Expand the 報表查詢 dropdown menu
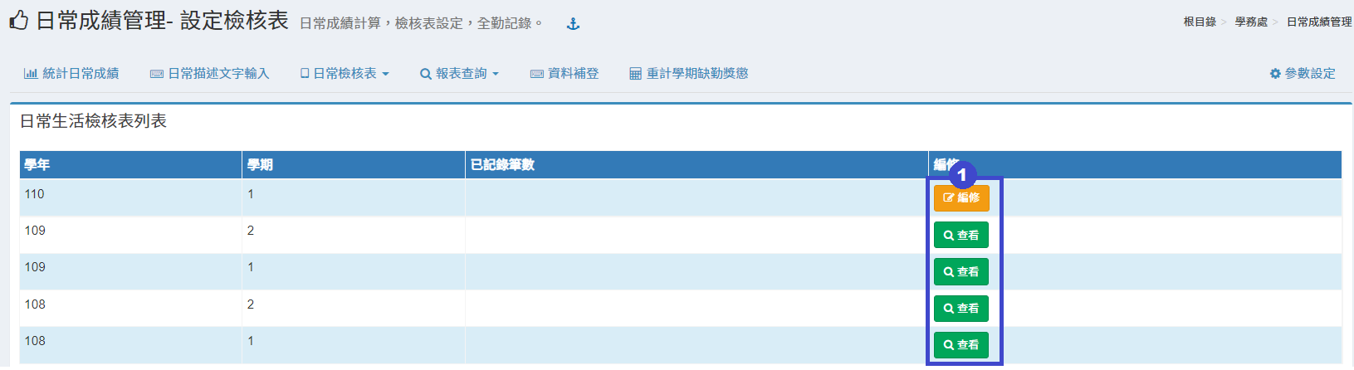 (x=459, y=74)
